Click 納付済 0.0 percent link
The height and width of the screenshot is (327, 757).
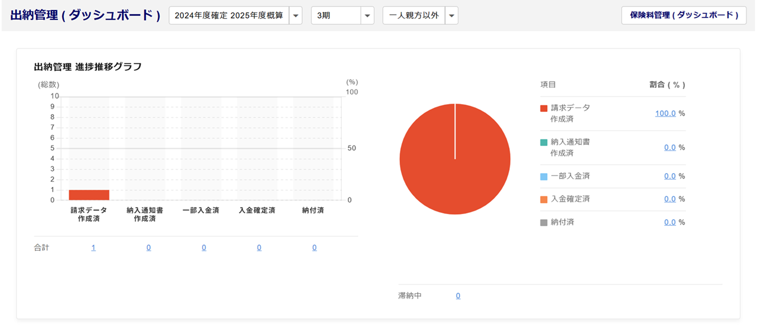[x=669, y=222]
